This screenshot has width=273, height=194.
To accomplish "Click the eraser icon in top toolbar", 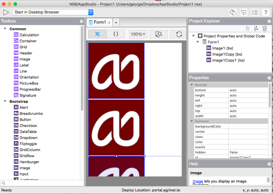I will click(233, 12).
